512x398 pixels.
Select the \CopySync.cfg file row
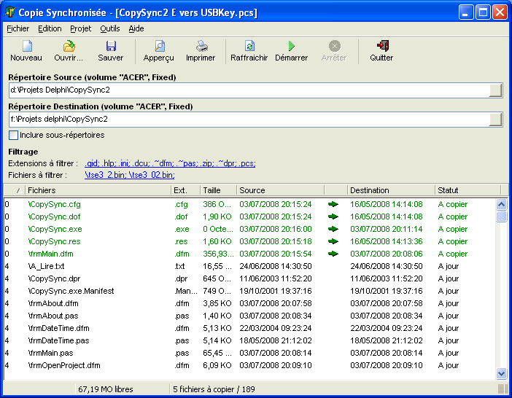[249, 204]
